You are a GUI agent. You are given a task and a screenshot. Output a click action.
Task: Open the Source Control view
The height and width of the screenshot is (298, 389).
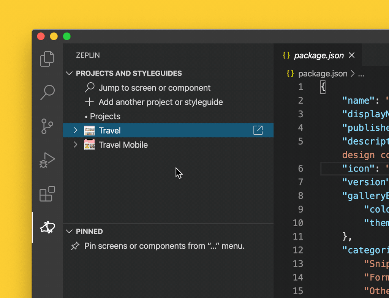(47, 126)
